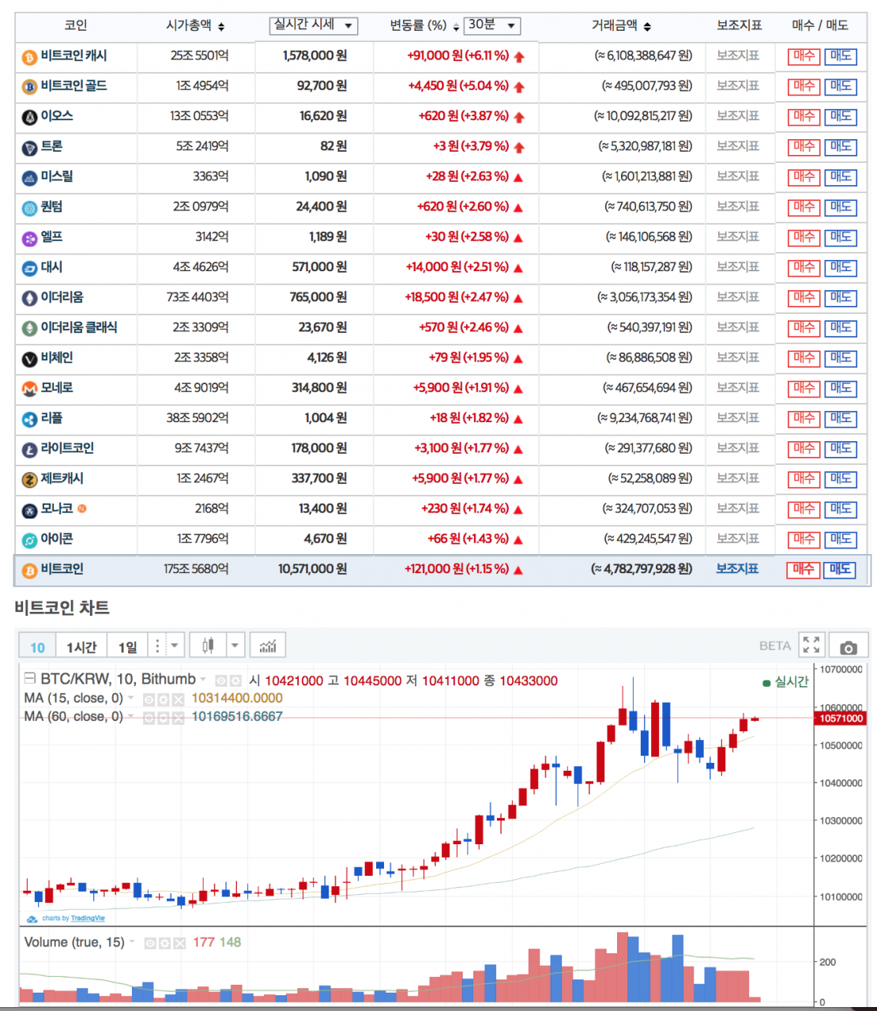The image size is (877, 1011).
Task: Open 보조지표 link for 모네로
Action: pyautogui.click(x=737, y=388)
